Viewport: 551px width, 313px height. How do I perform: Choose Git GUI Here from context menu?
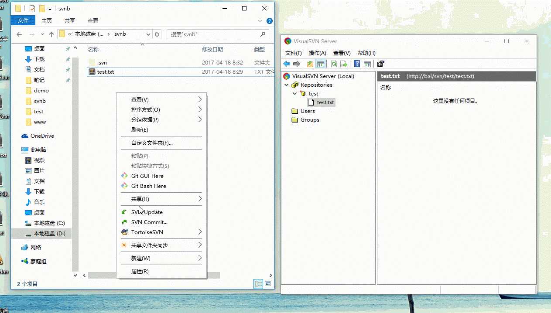coord(161,176)
